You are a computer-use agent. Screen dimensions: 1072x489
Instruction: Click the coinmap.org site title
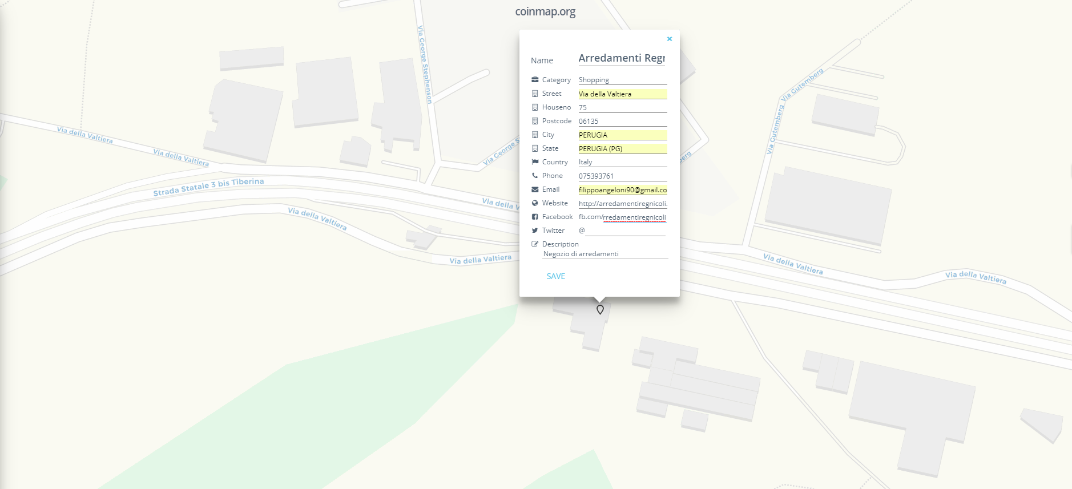click(x=545, y=11)
